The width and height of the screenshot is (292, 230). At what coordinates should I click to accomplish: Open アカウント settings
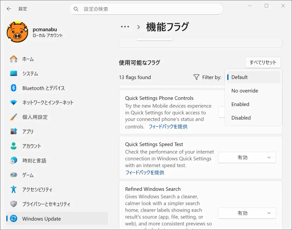(57, 146)
